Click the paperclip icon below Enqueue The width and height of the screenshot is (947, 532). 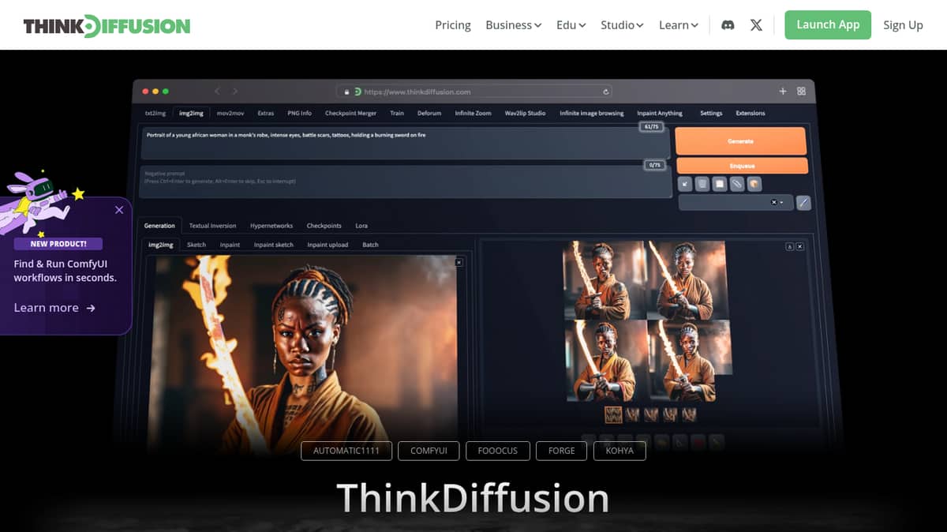pos(737,184)
